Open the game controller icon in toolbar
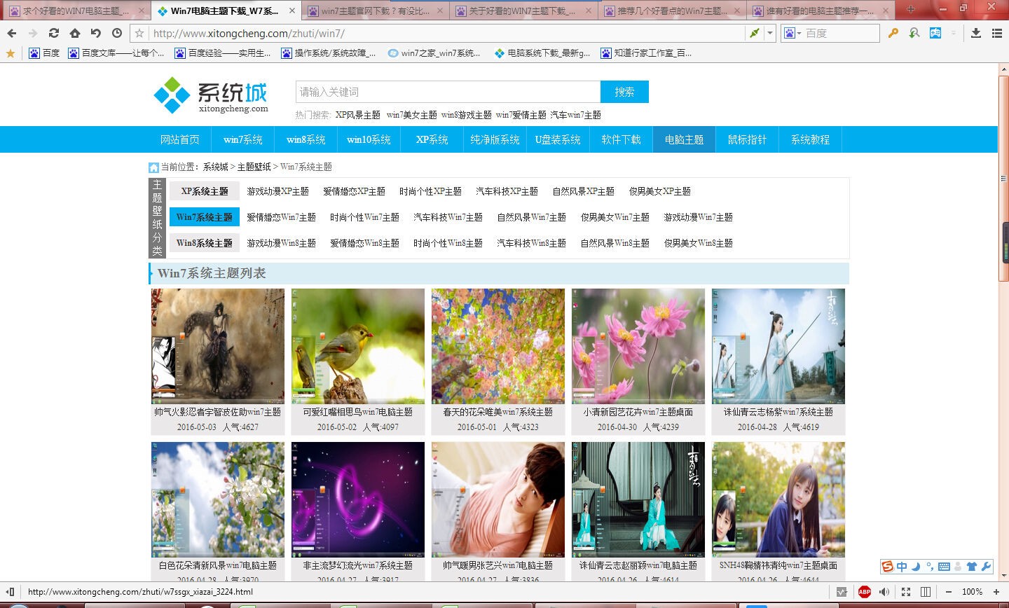The height and width of the screenshot is (608, 1009). click(x=935, y=33)
